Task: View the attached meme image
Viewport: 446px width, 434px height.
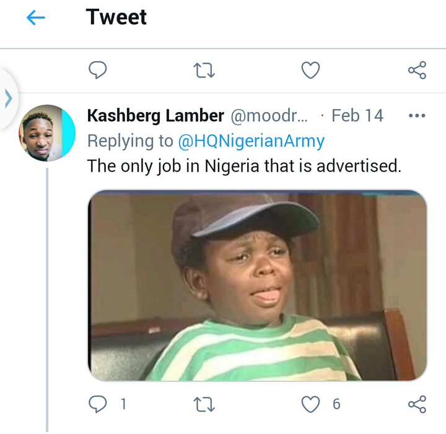Action: (257, 285)
